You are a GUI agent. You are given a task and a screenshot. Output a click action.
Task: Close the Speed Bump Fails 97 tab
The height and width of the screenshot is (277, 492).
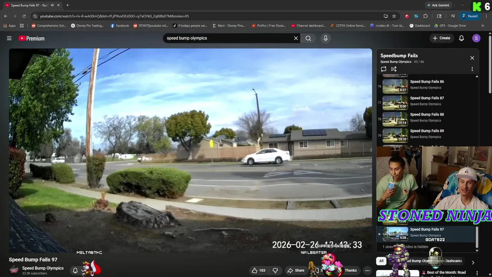58,5
